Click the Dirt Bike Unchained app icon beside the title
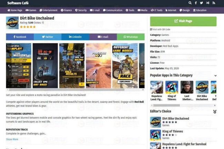 [12, 23]
